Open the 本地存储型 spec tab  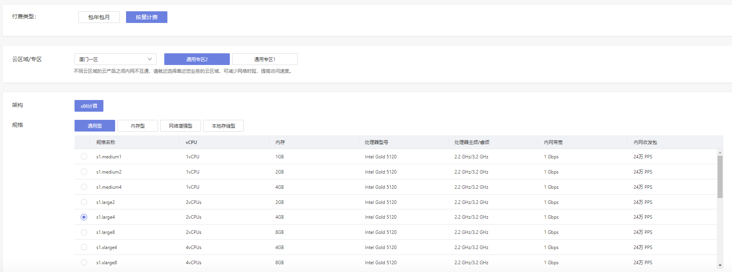(223, 126)
